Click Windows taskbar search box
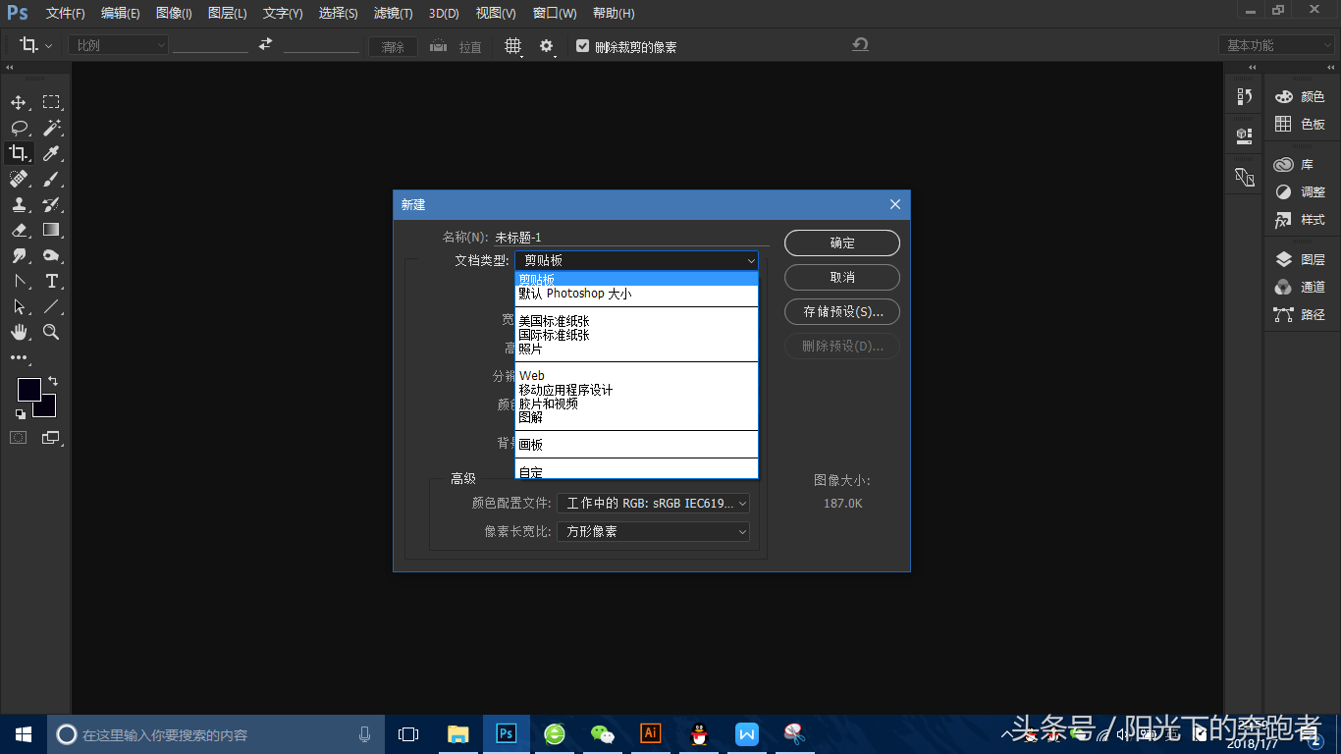The height and width of the screenshot is (754, 1341). point(216,734)
